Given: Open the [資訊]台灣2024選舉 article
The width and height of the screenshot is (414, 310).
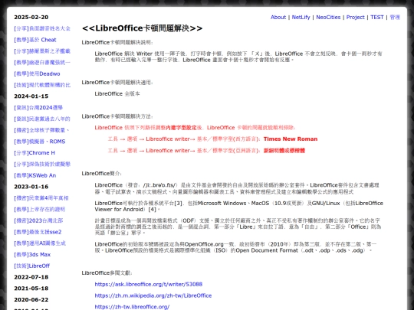Looking at the screenshot, I should point(38,108).
